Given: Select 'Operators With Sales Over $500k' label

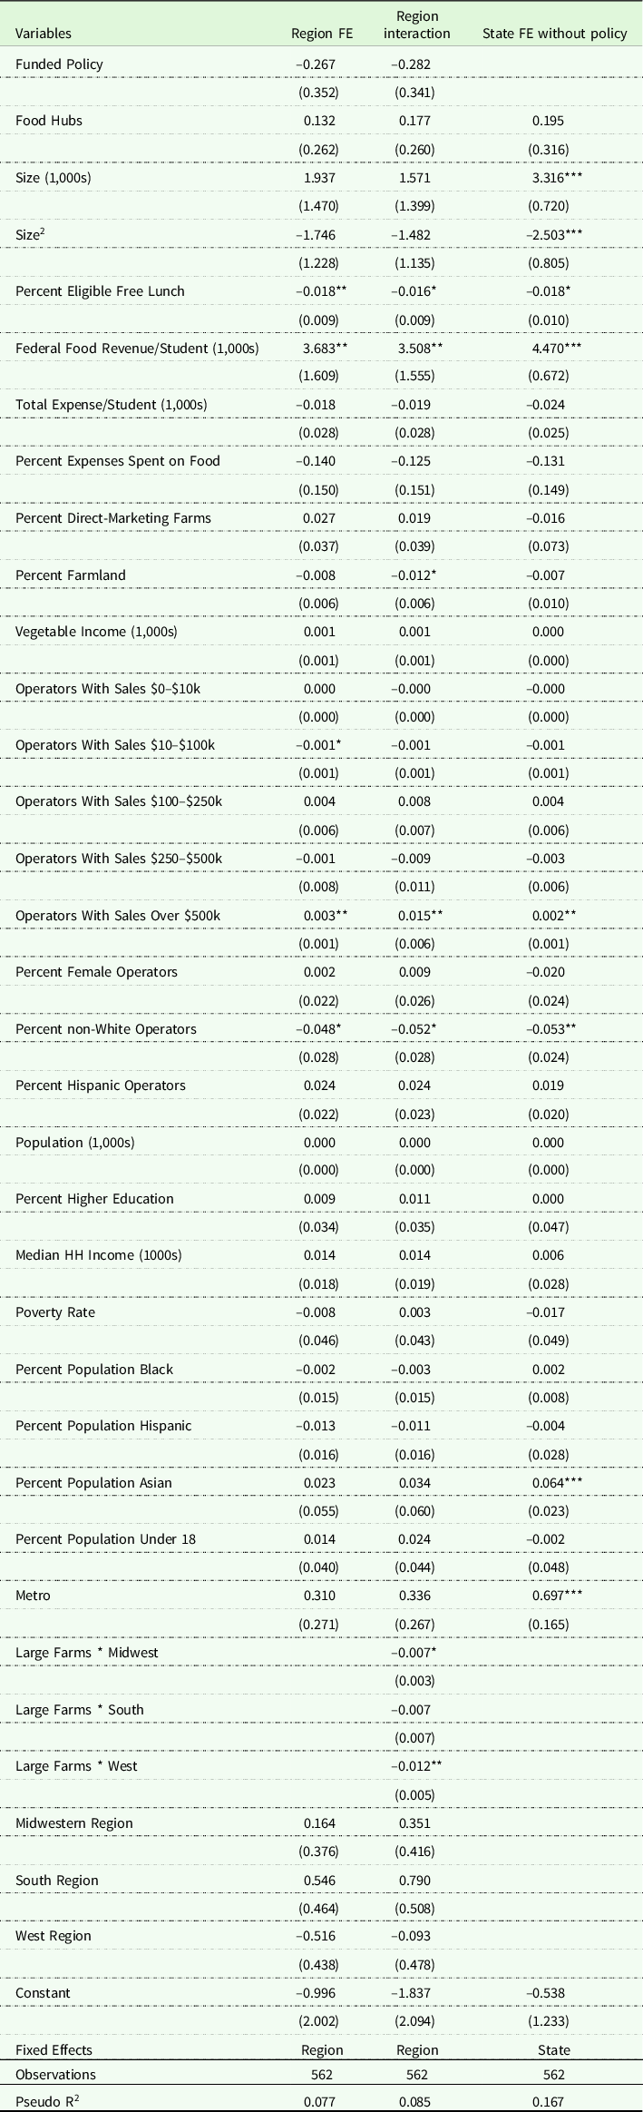Looking at the screenshot, I should click(x=118, y=916).
